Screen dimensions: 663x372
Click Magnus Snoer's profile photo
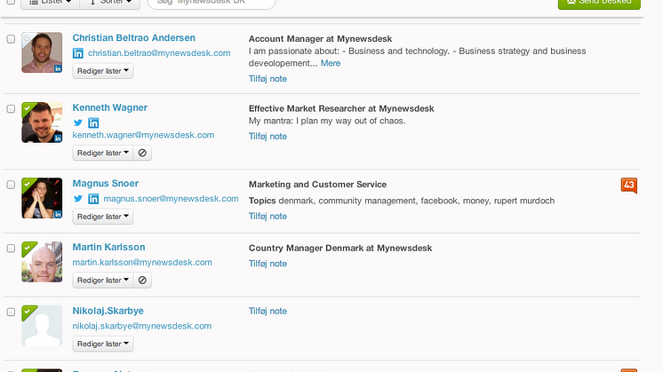42,198
